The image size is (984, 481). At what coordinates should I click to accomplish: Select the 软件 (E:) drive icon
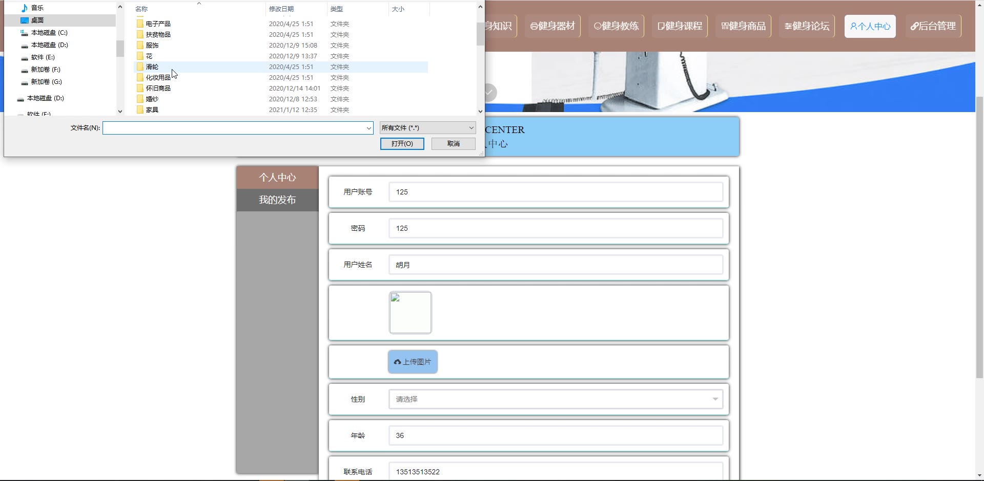(24, 57)
